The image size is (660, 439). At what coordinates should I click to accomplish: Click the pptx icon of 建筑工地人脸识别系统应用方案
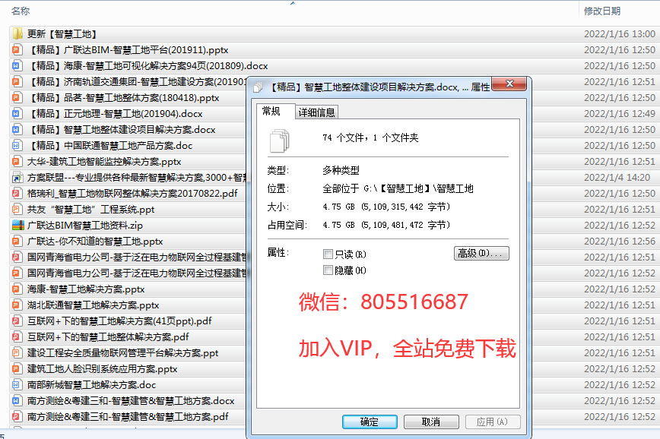pyautogui.click(x=17, y=369)
